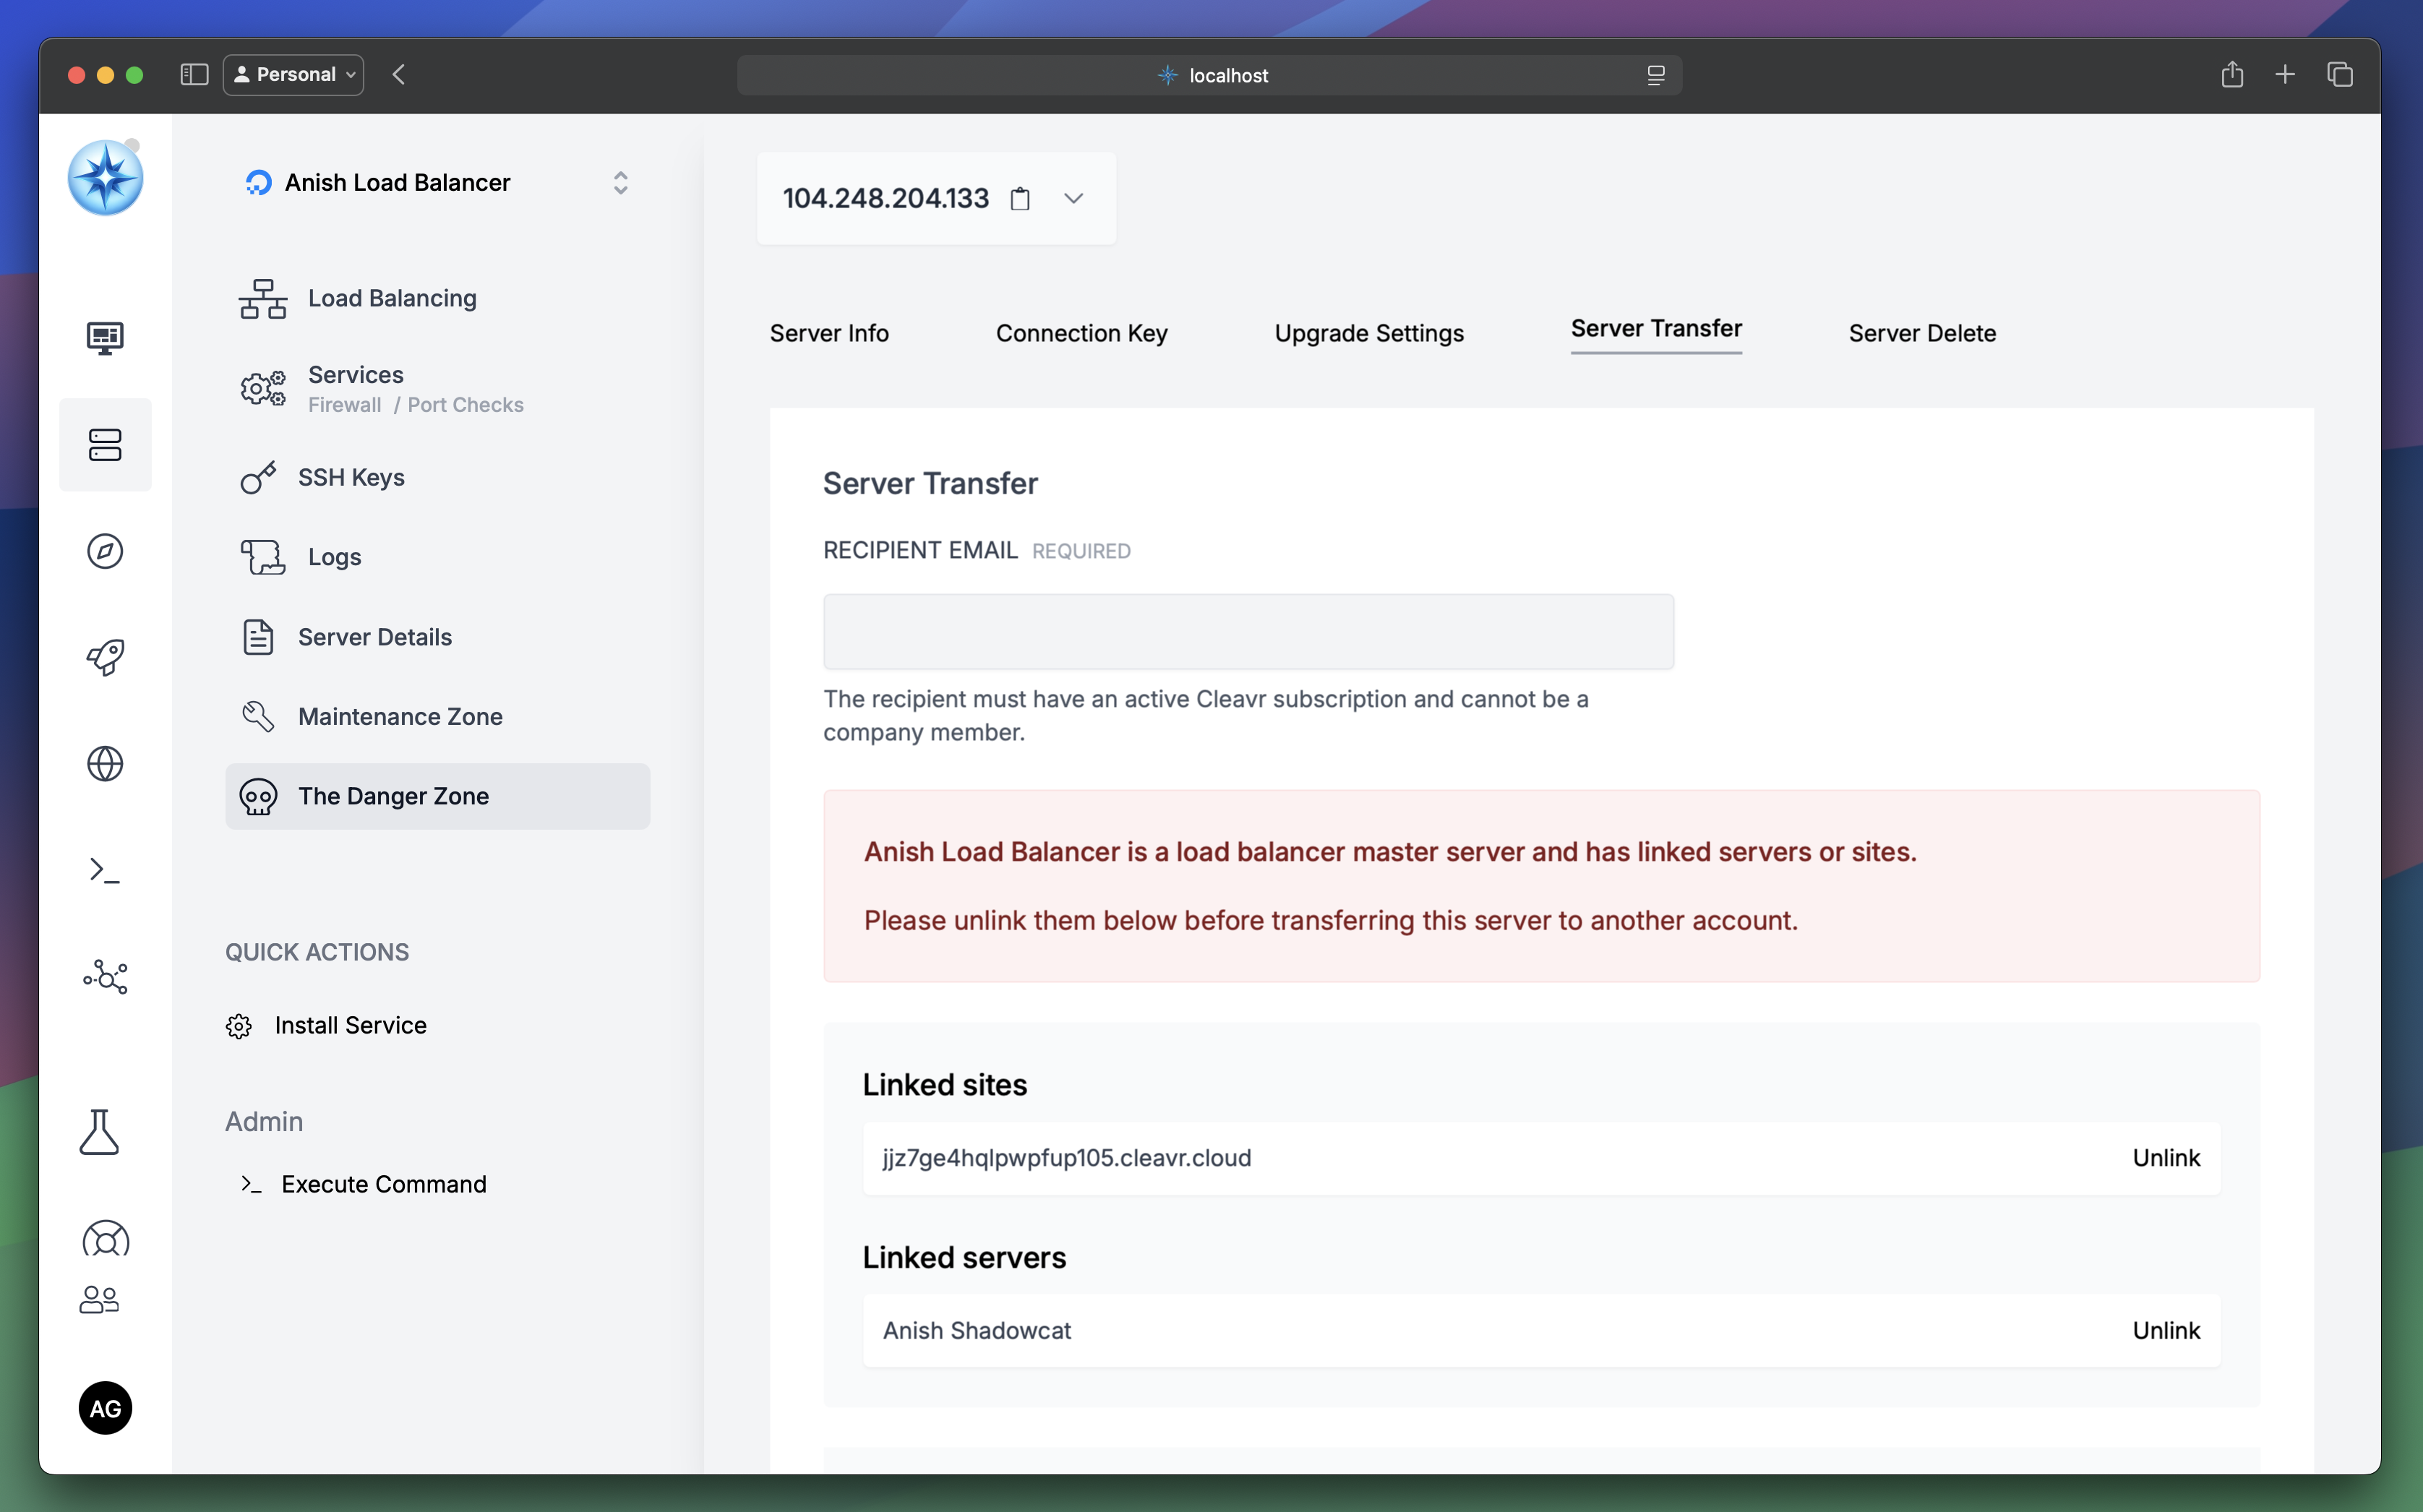Click the 104.248.204.133 IP address text
The image size is (2423, 1512).
[885, 198]
